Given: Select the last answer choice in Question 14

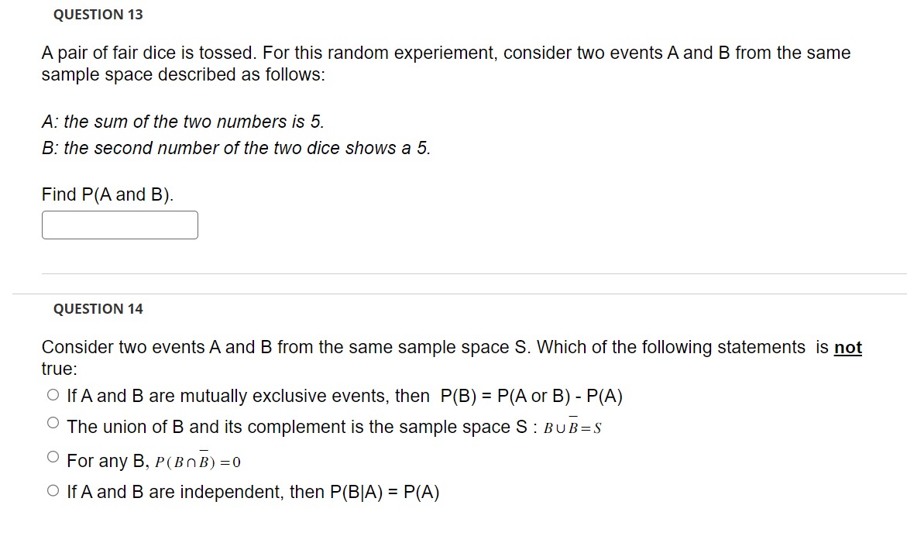Looking at the screenshot, I should click(53, 490).
